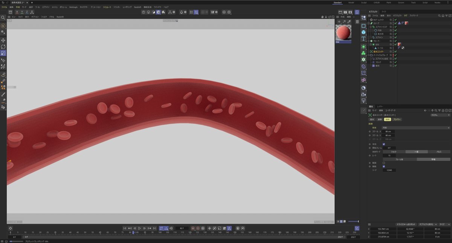Open the サイズ dropdown in coordinates
452x243 pixels.
coord(444,224)
